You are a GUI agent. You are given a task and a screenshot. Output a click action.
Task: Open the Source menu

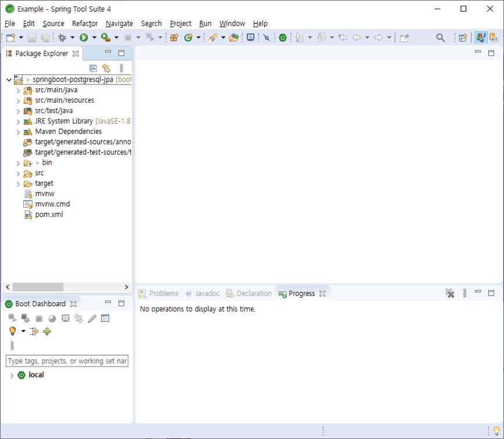coord(53,23)
